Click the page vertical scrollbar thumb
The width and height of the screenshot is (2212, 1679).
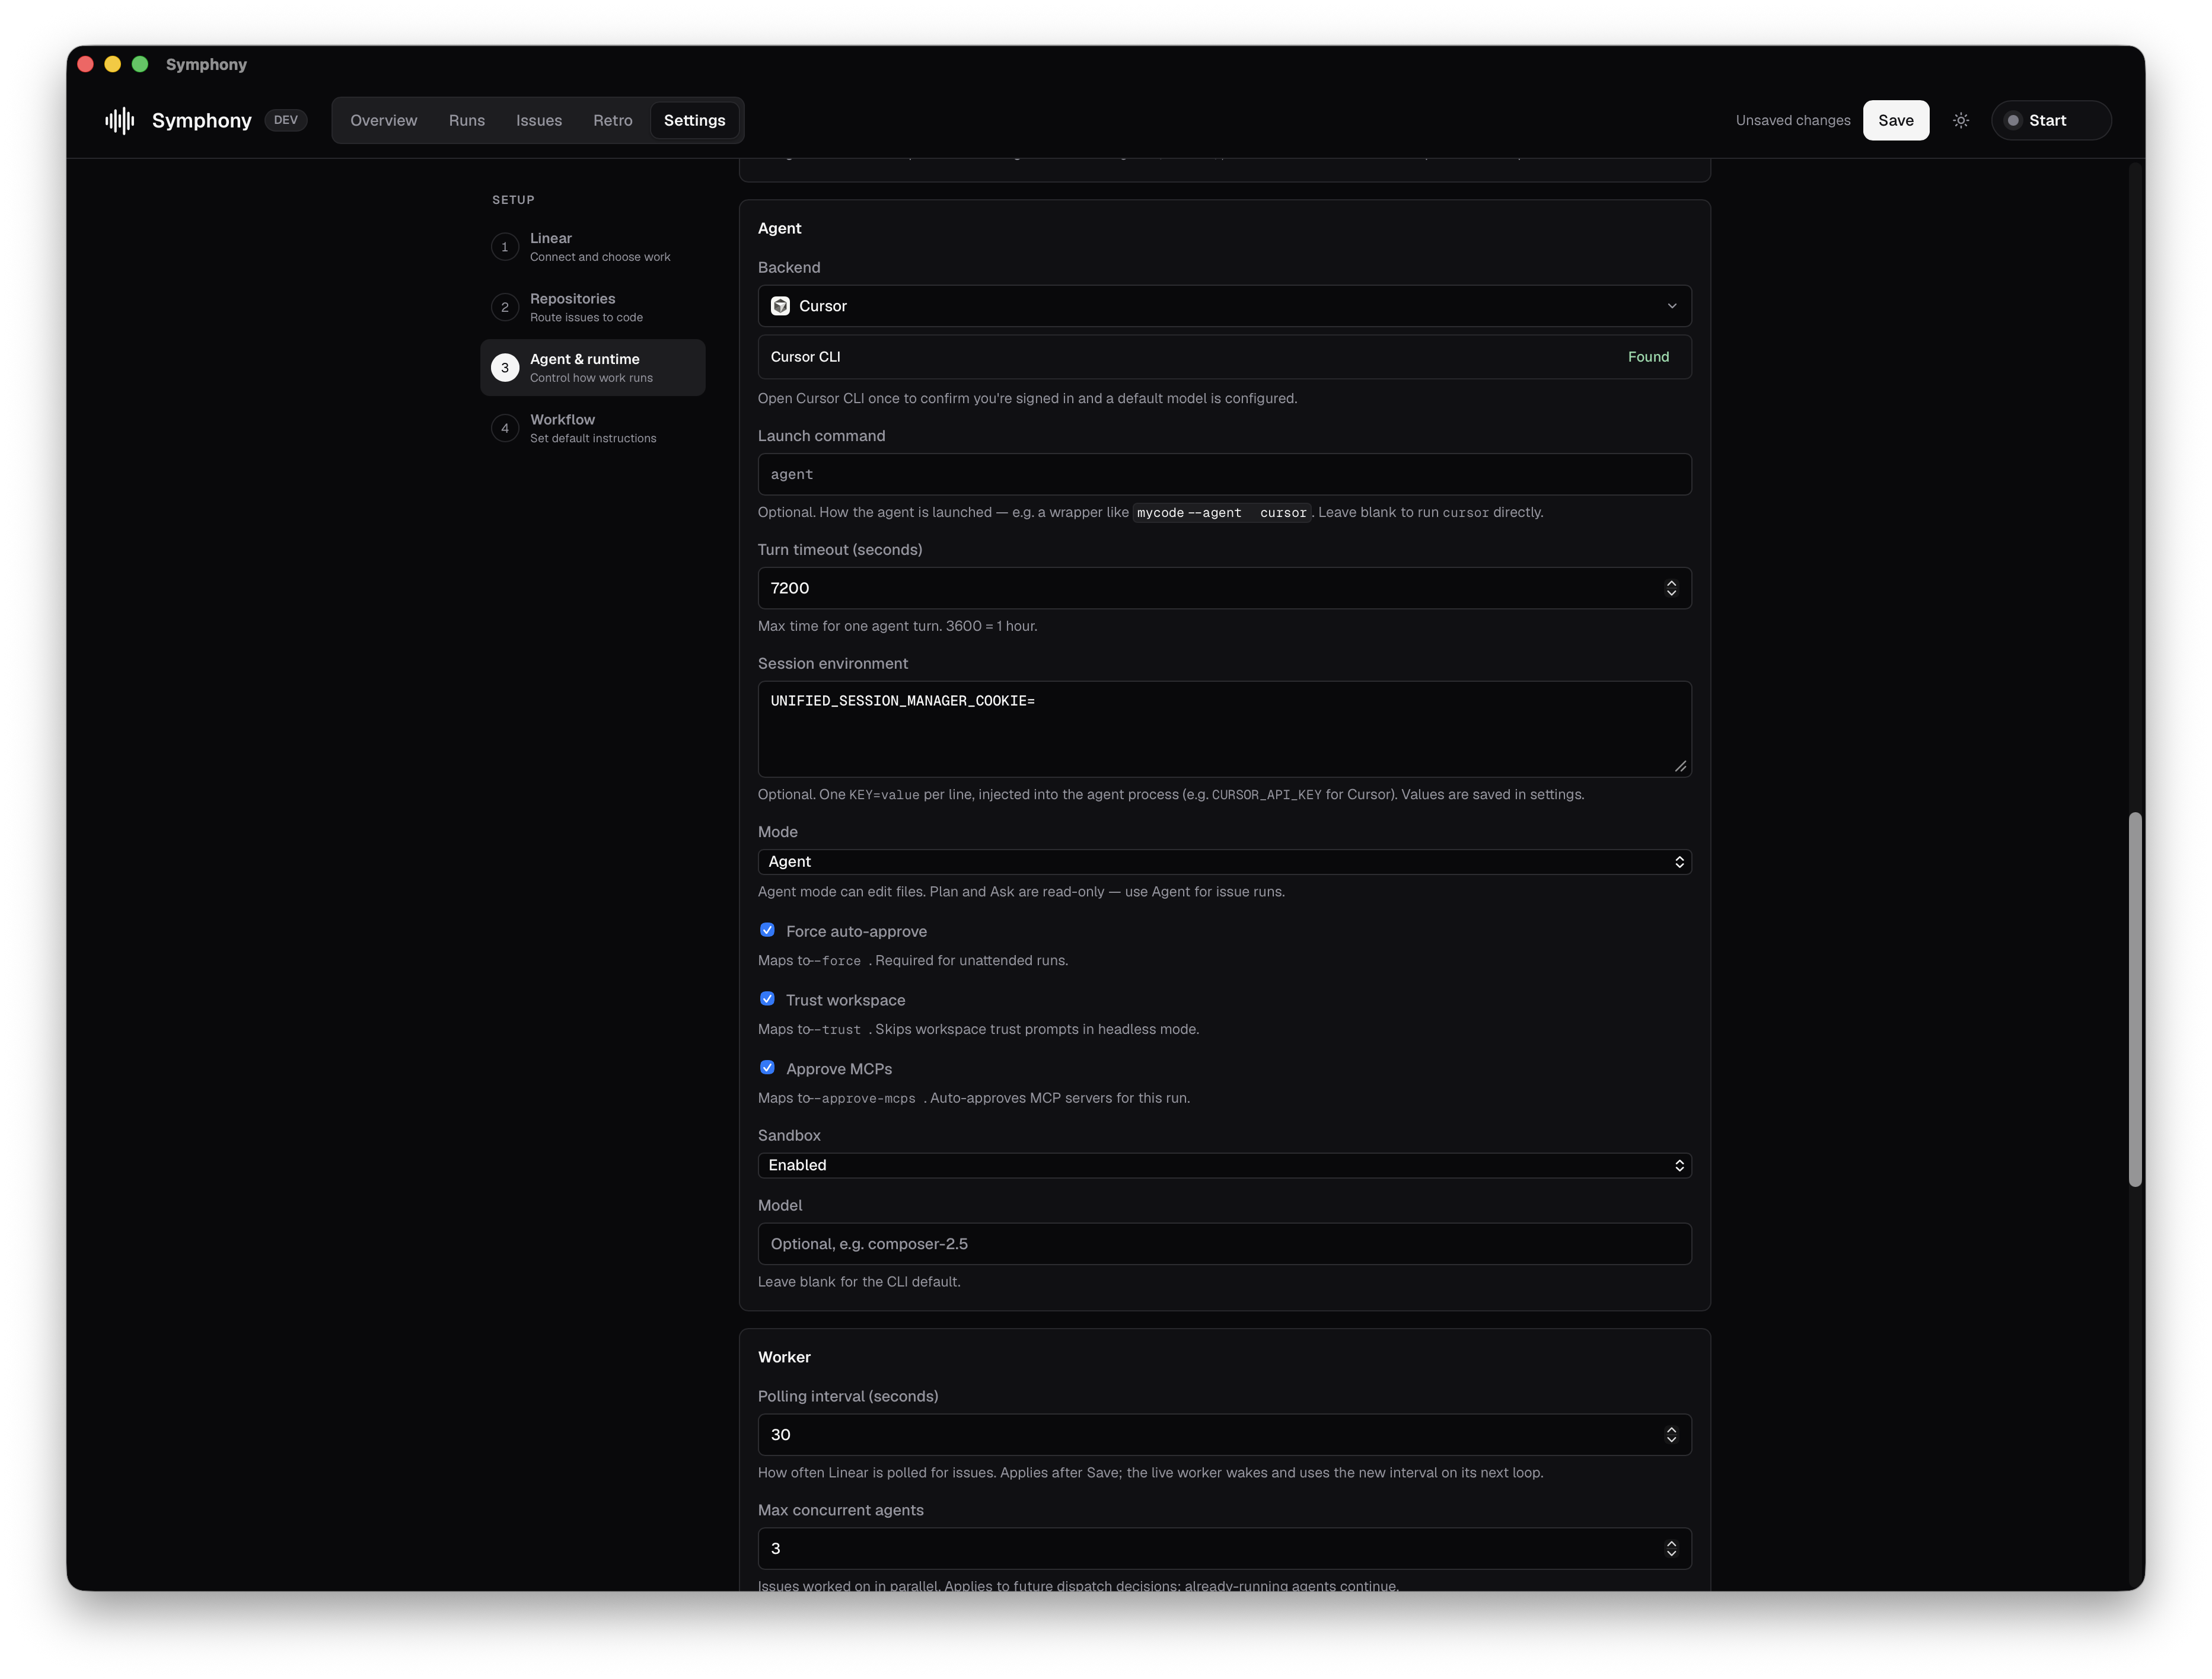pyautogui.click(x=2135, y=1000)
